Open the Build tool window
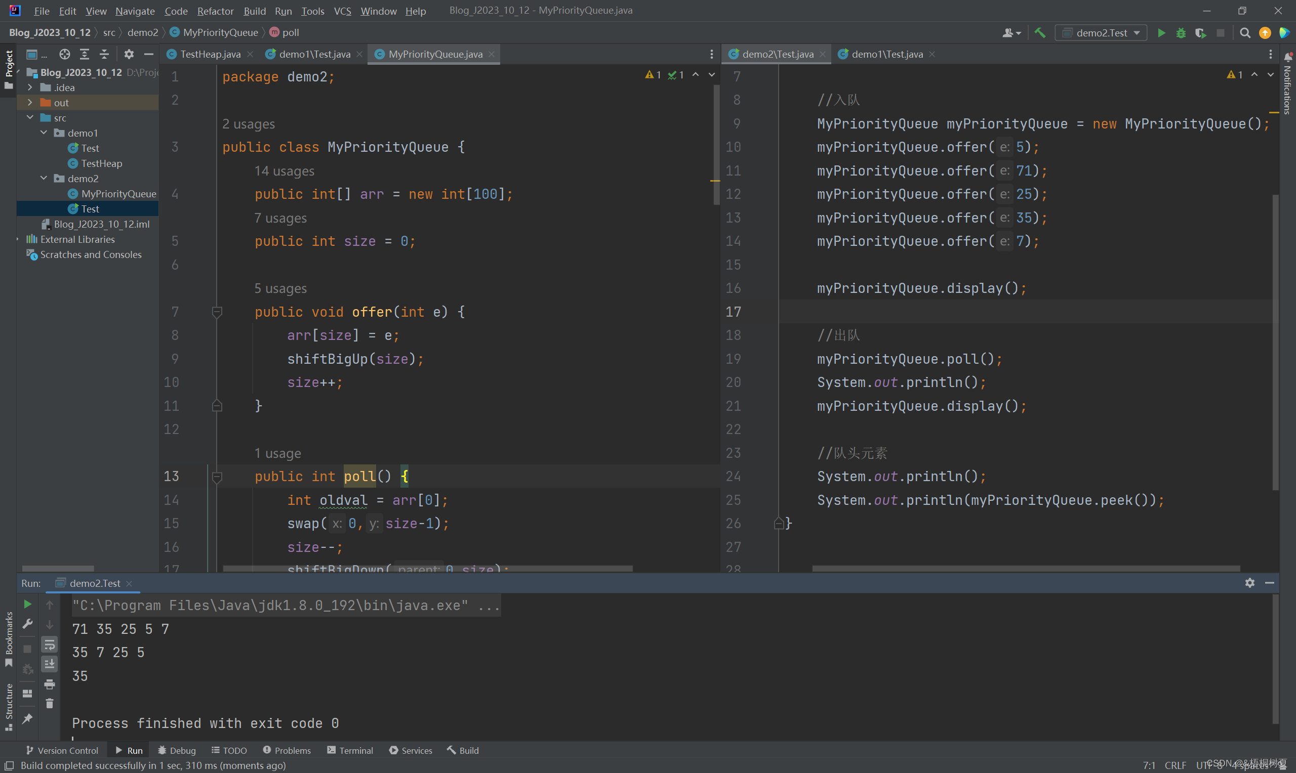The image size is (1296, 773). pos(463,750)
